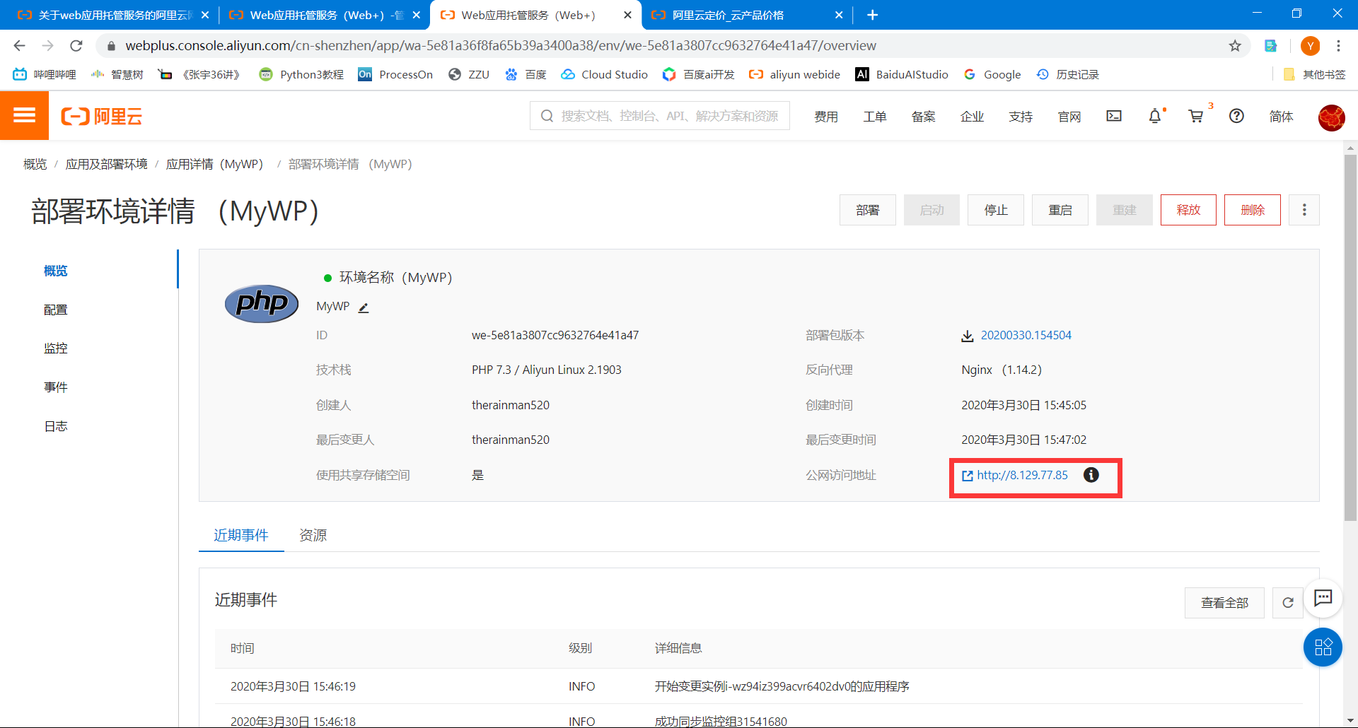Click the 停止 stop button
1358x728 pixels.
(996, 210)
